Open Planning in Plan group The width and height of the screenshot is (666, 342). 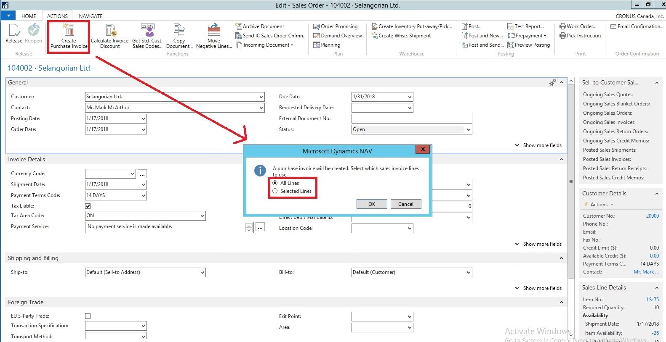point(327,45)
